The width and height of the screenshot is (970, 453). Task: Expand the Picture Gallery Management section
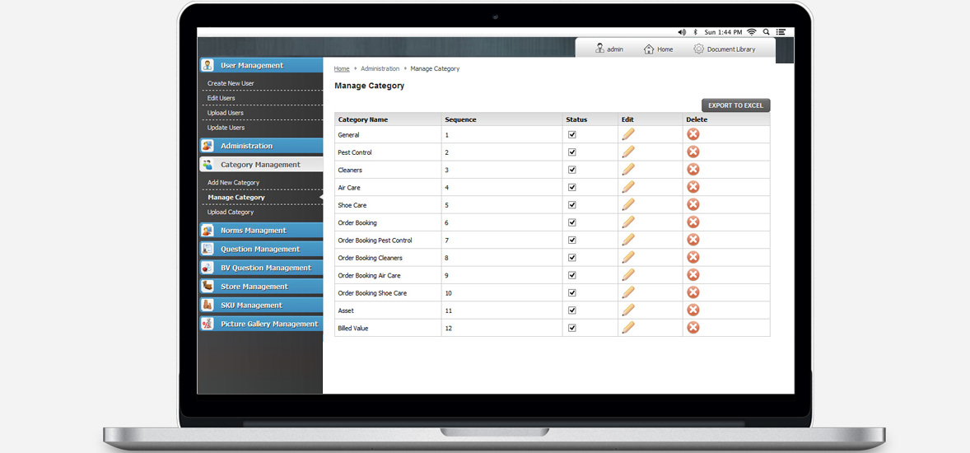[261, 324]
